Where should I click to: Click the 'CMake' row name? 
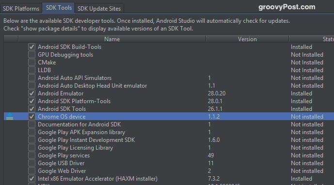(x=47, y=62)
